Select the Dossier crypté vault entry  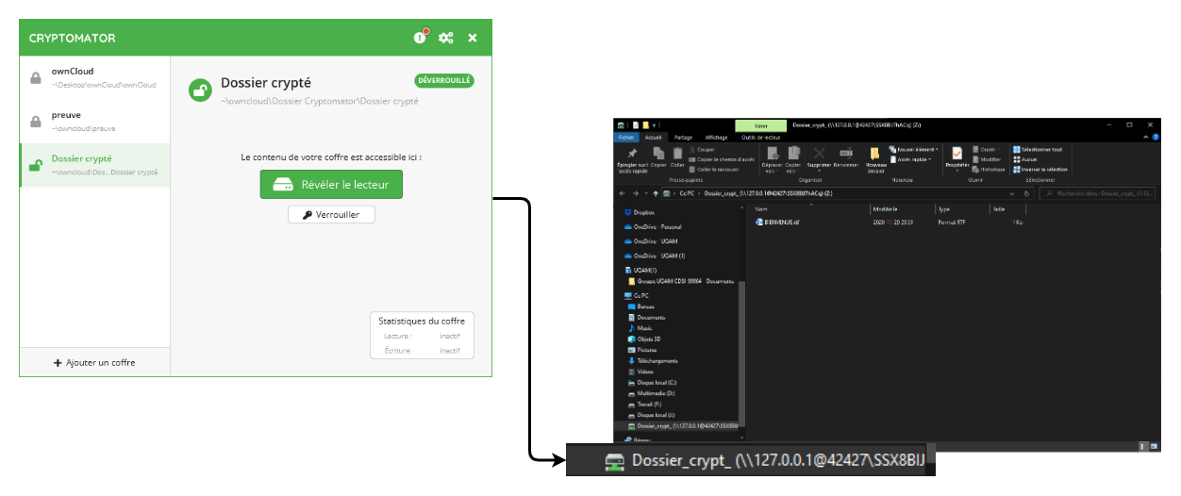94,165
